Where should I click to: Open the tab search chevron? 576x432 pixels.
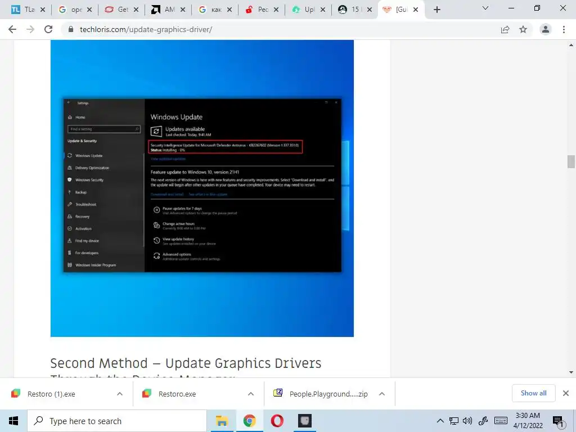pyautogui.click(x=485, y=8)
